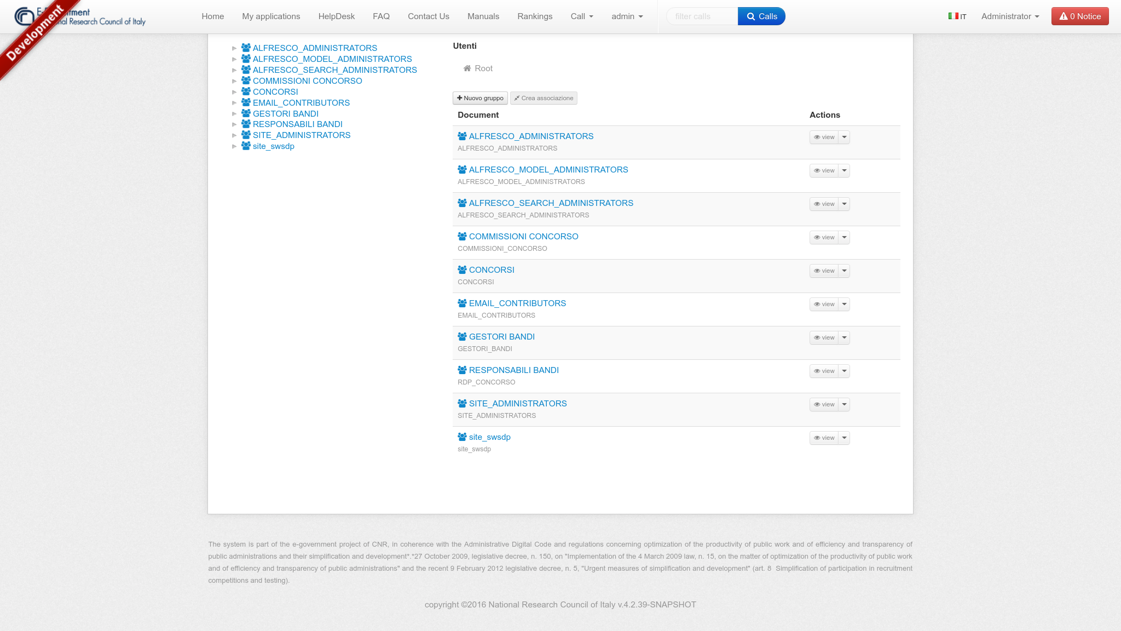Expand SITE_ADMINISTRATORS tree node arrow
Viewport: 1121px width, 631px height.
pos(234,135)
